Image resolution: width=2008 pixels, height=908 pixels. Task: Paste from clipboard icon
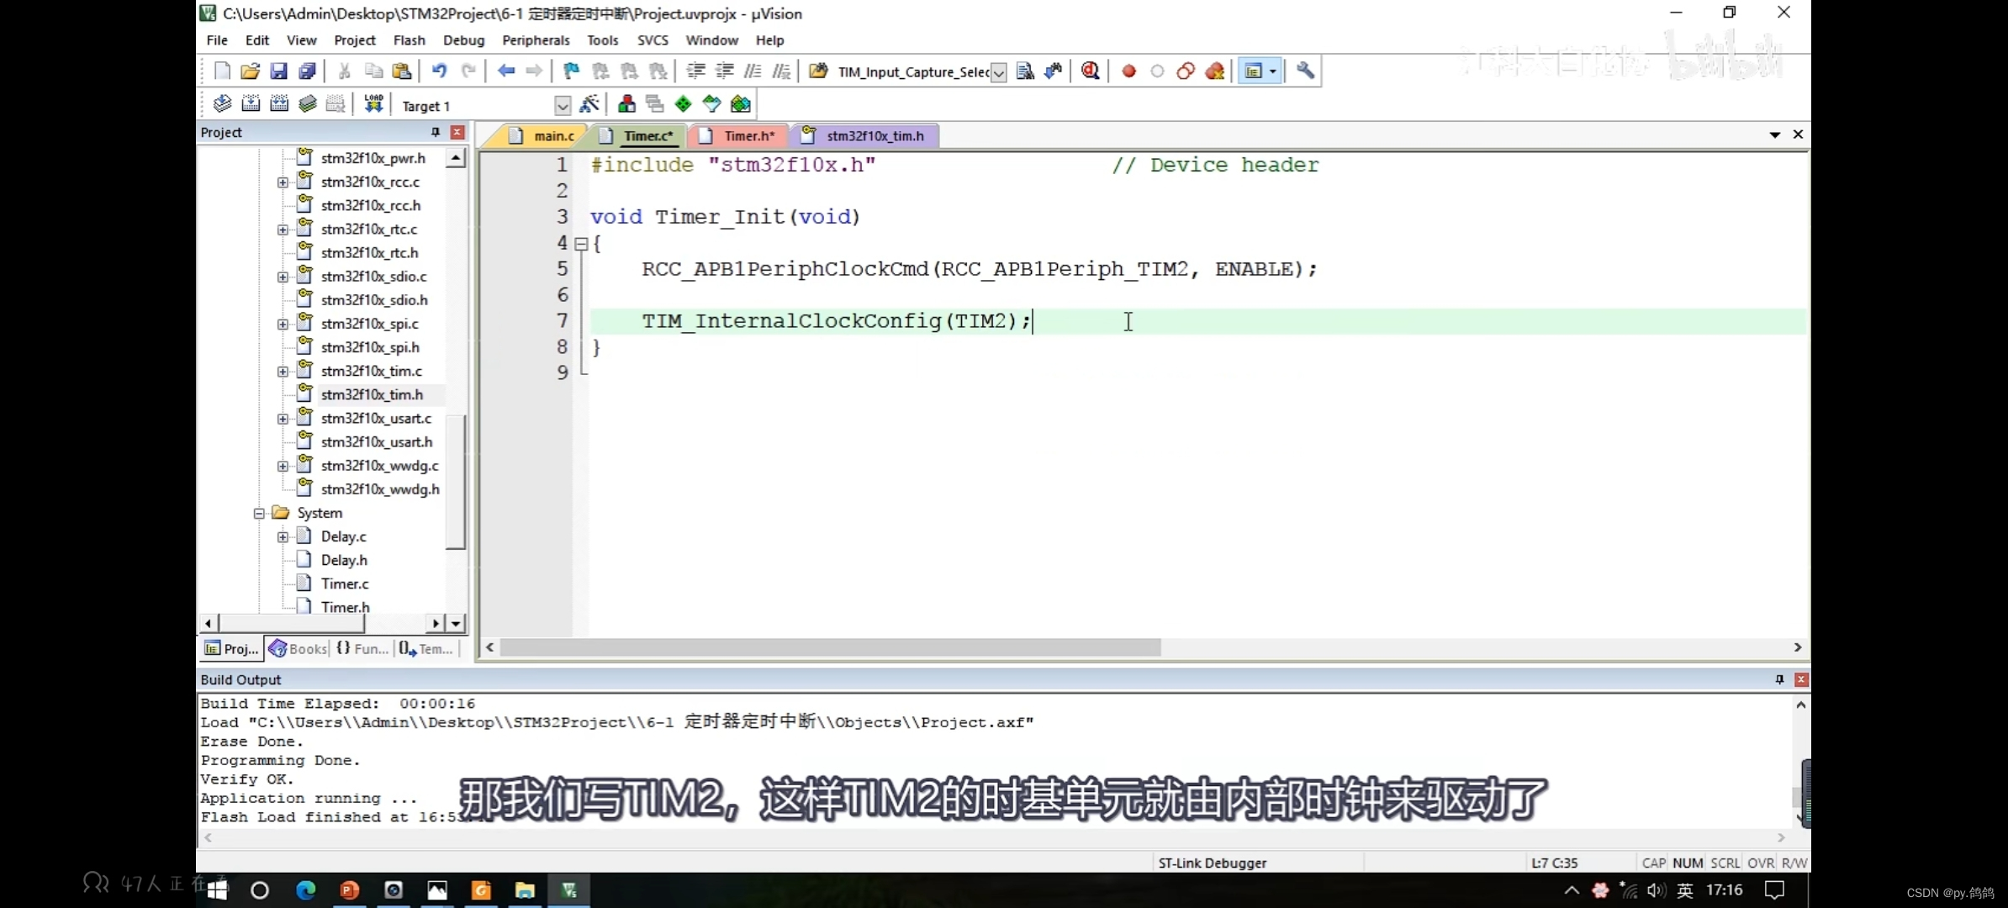[x=402, y=71]
